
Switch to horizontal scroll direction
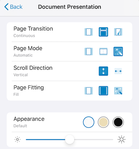[x=118, y=71]
